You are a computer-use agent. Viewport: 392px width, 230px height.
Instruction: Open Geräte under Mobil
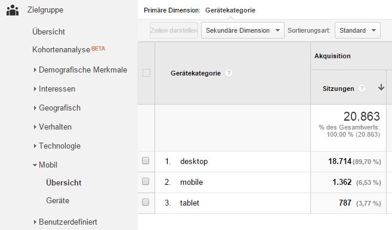(x=58, y=201)
